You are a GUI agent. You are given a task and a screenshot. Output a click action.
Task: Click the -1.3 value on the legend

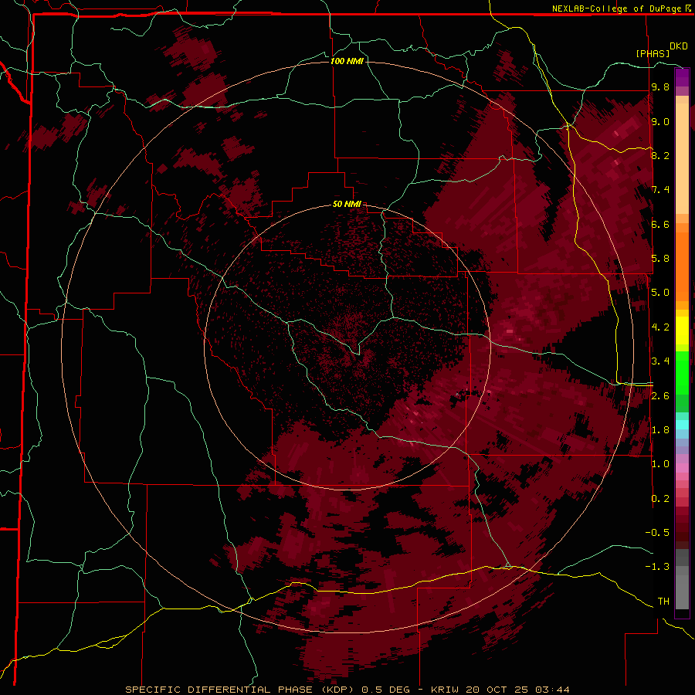tap(657, 567)
